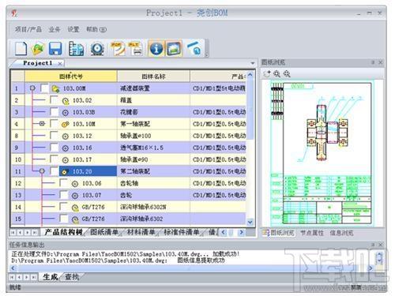Toggle the drawing preview picture icon

tap(174, 49)
